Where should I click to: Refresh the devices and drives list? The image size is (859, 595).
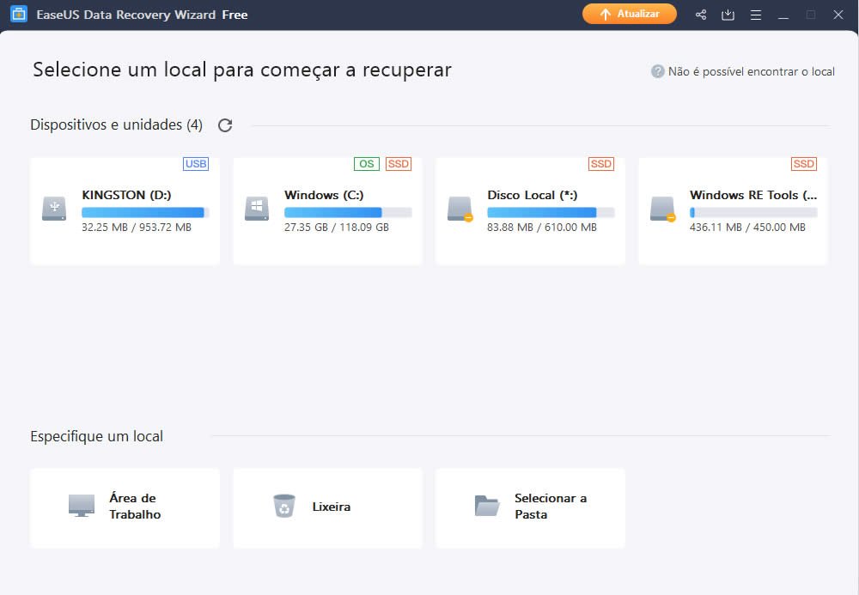click(x=225, y=125)
